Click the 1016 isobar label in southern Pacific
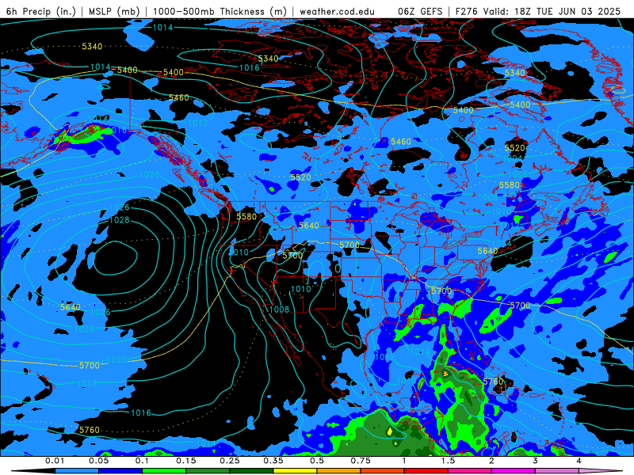This screenshot has width=634, height=475. tap(141, 413)
